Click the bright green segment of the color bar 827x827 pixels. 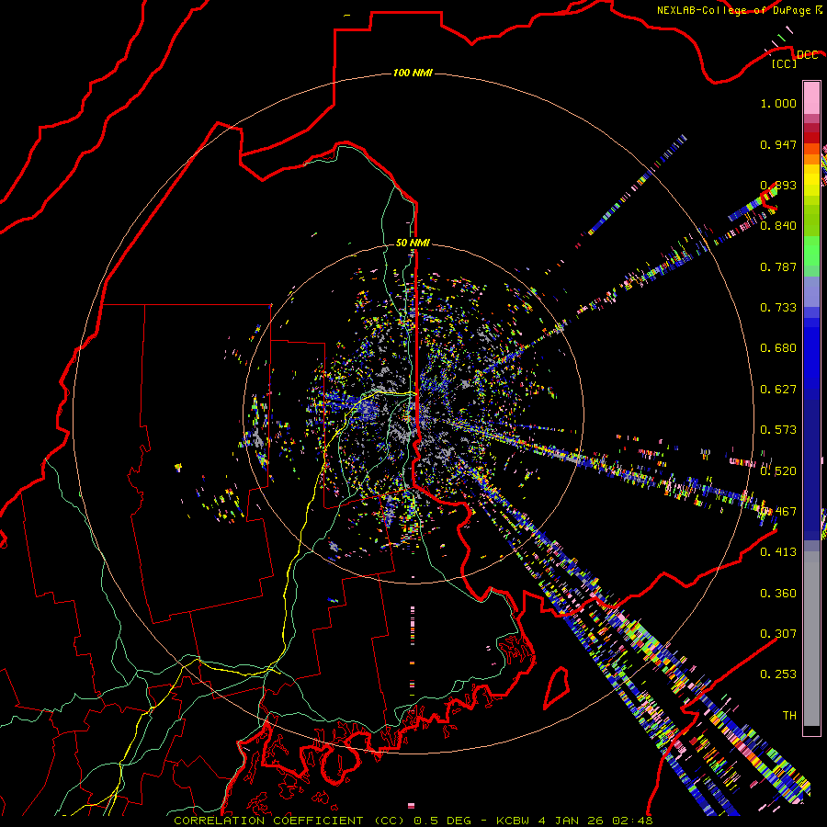811,250
